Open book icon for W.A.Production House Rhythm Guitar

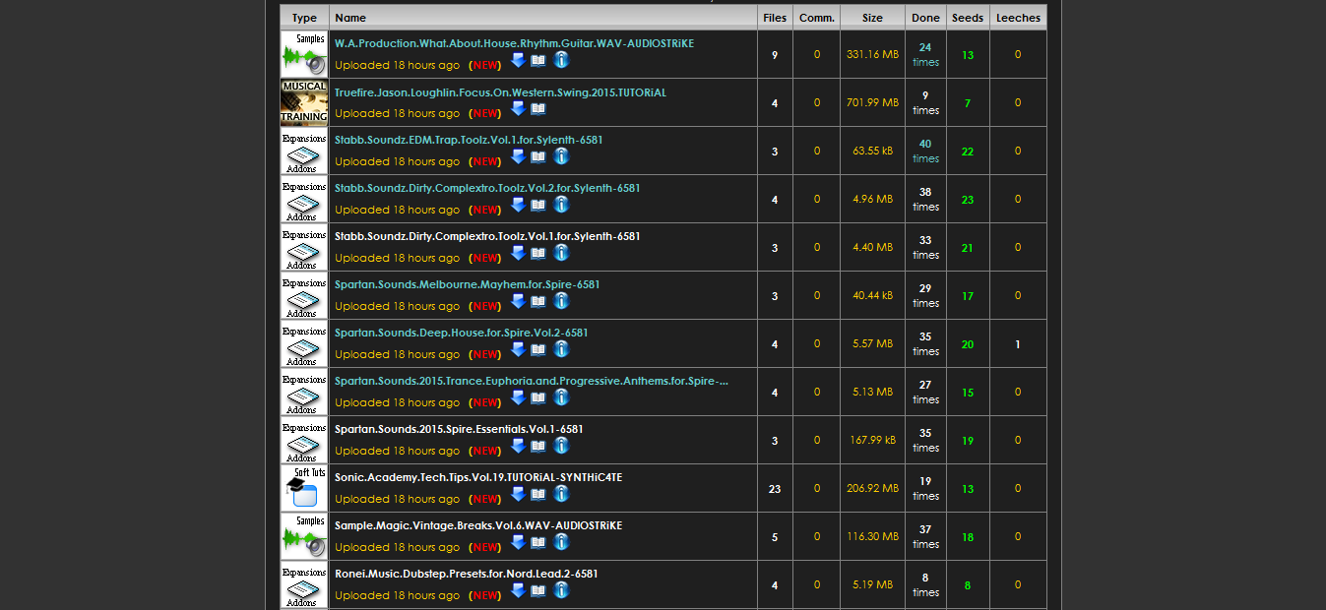[x=538, y=61]
